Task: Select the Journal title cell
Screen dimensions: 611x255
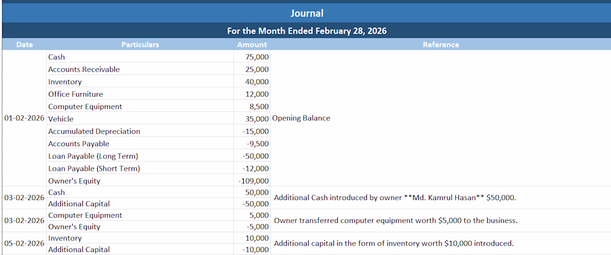Action: coord(307,13)
